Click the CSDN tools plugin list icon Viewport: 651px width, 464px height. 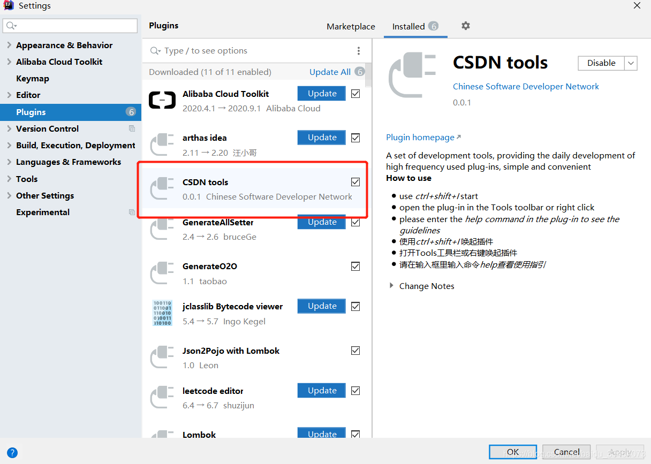[162, 189]
